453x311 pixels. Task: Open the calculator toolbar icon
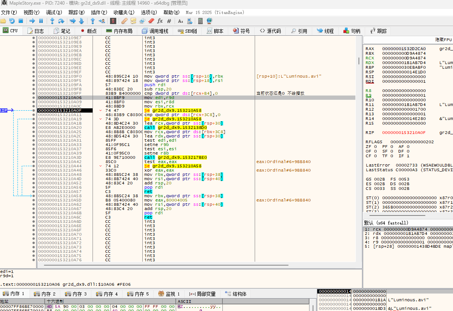tap(201, 21)
